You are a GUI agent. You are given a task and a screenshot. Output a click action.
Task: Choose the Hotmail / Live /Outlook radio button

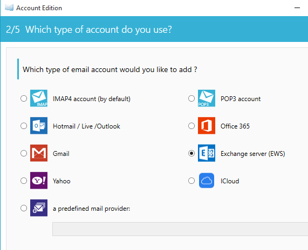[24, 126]
